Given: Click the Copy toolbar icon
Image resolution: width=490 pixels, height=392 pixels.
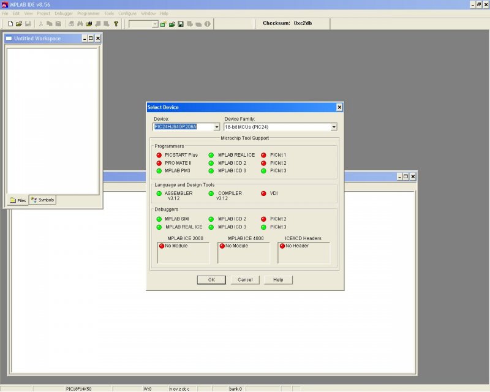Looking at the screenshot, I should pos(50,24).
